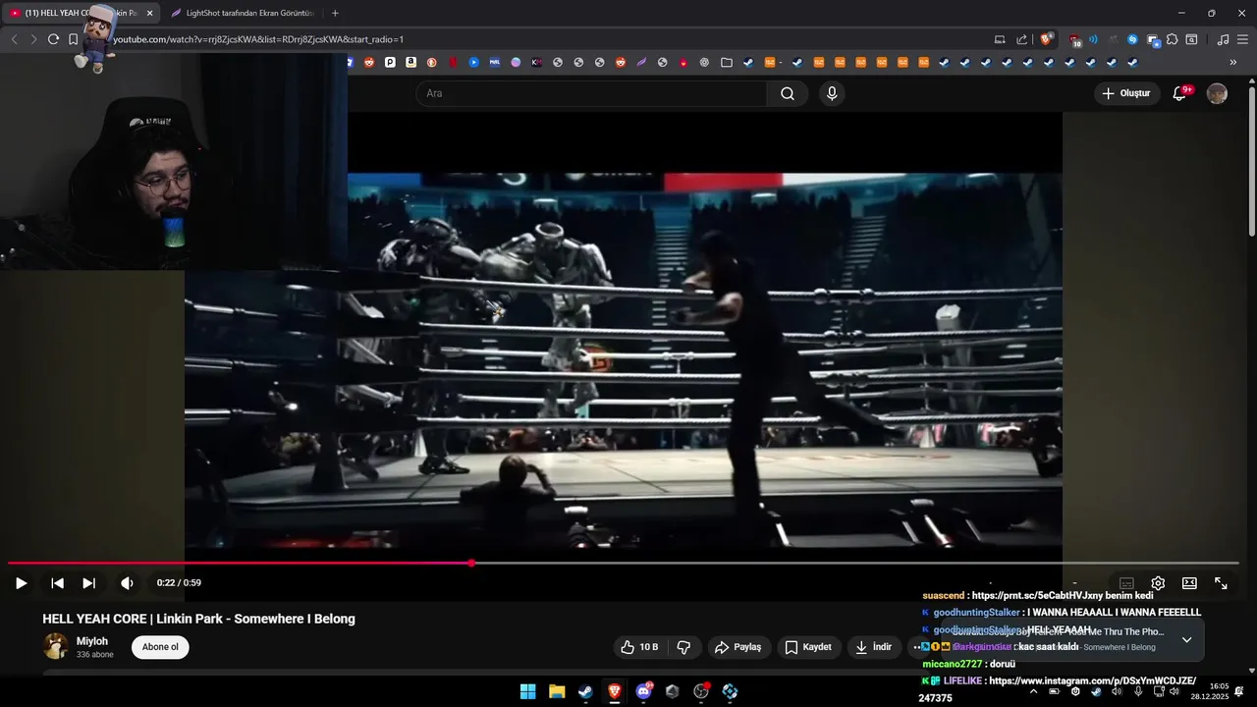
Task: Open the DuckDuckGo bookmark
Action: (x=431, y=62)
